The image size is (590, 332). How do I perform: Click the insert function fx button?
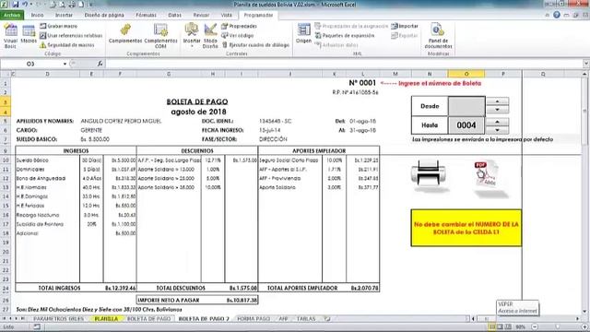coord(100,64)
